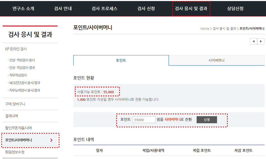Open 인성·적성검사 결과 sidebar link
Screen dimensions: 266x159
22,68
